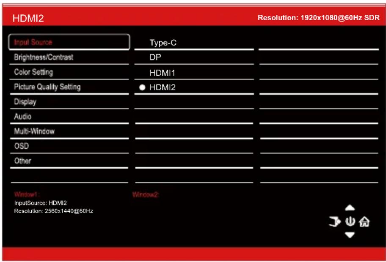Screen dimensions: 386x262
Task: Click the Resolution 1920x1080@60Hz SDR text
Action: [319, 18]
